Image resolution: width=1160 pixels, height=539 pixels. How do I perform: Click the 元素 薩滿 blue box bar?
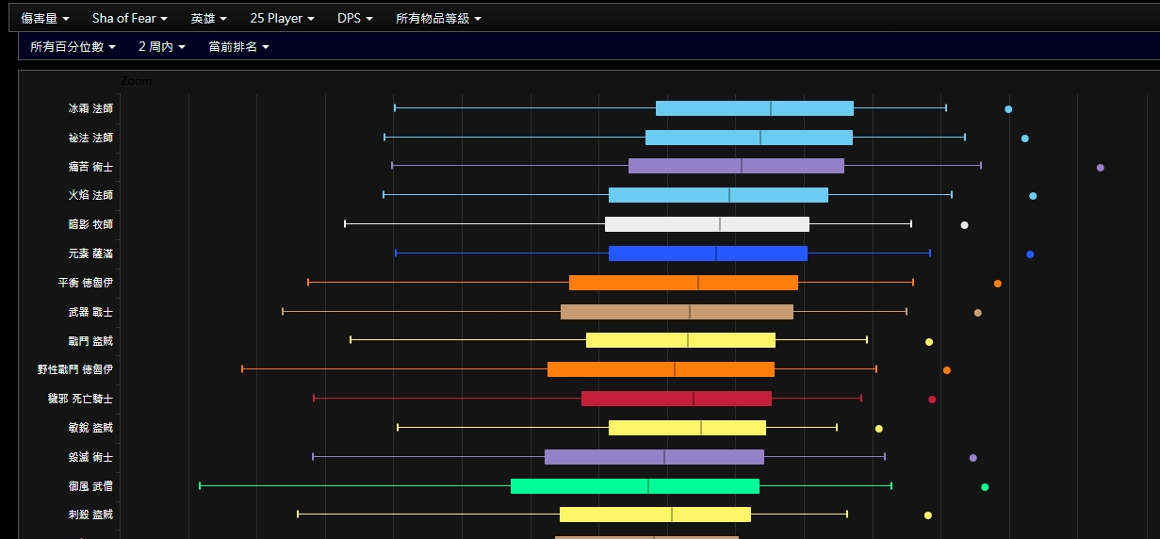pos(708,253)
